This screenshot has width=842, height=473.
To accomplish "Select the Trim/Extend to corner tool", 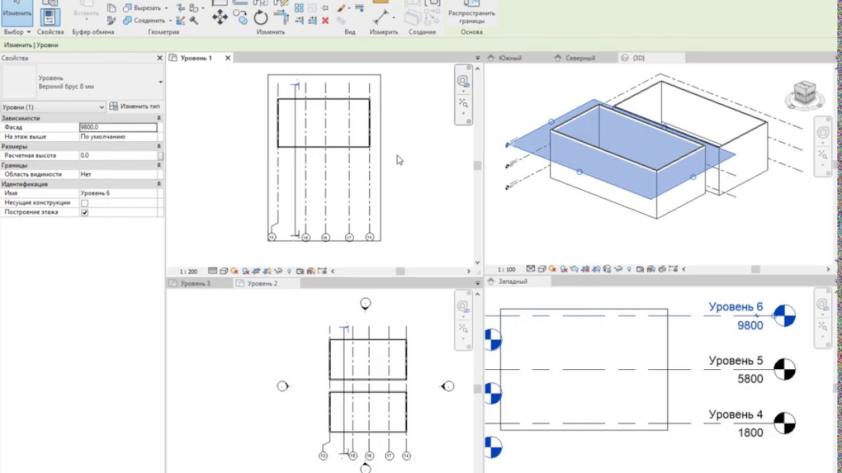I will [x=281, y=18].
